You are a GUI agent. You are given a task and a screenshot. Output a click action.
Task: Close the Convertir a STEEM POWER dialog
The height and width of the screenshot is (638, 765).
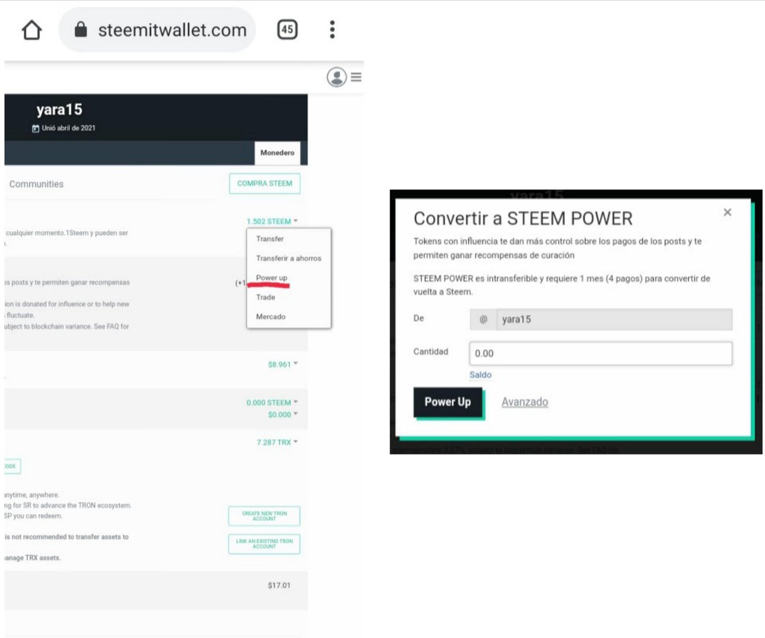(727, 212)
